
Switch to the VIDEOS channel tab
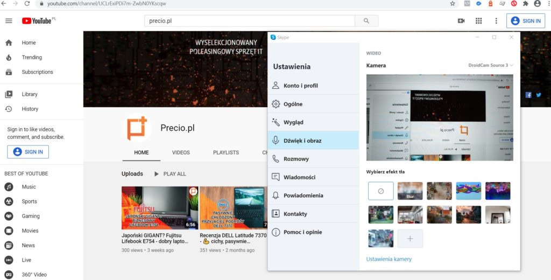coord(181,152)
